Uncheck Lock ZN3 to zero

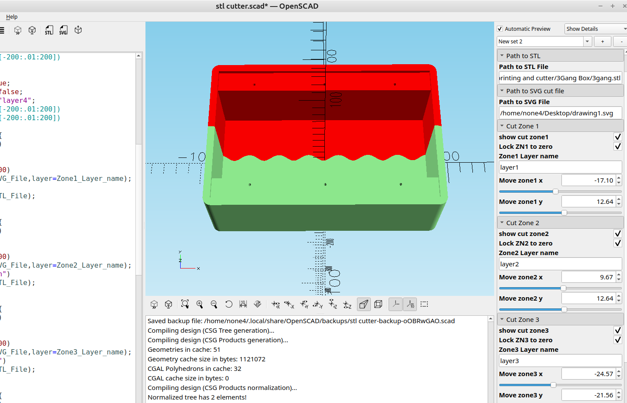pos(618,340)
